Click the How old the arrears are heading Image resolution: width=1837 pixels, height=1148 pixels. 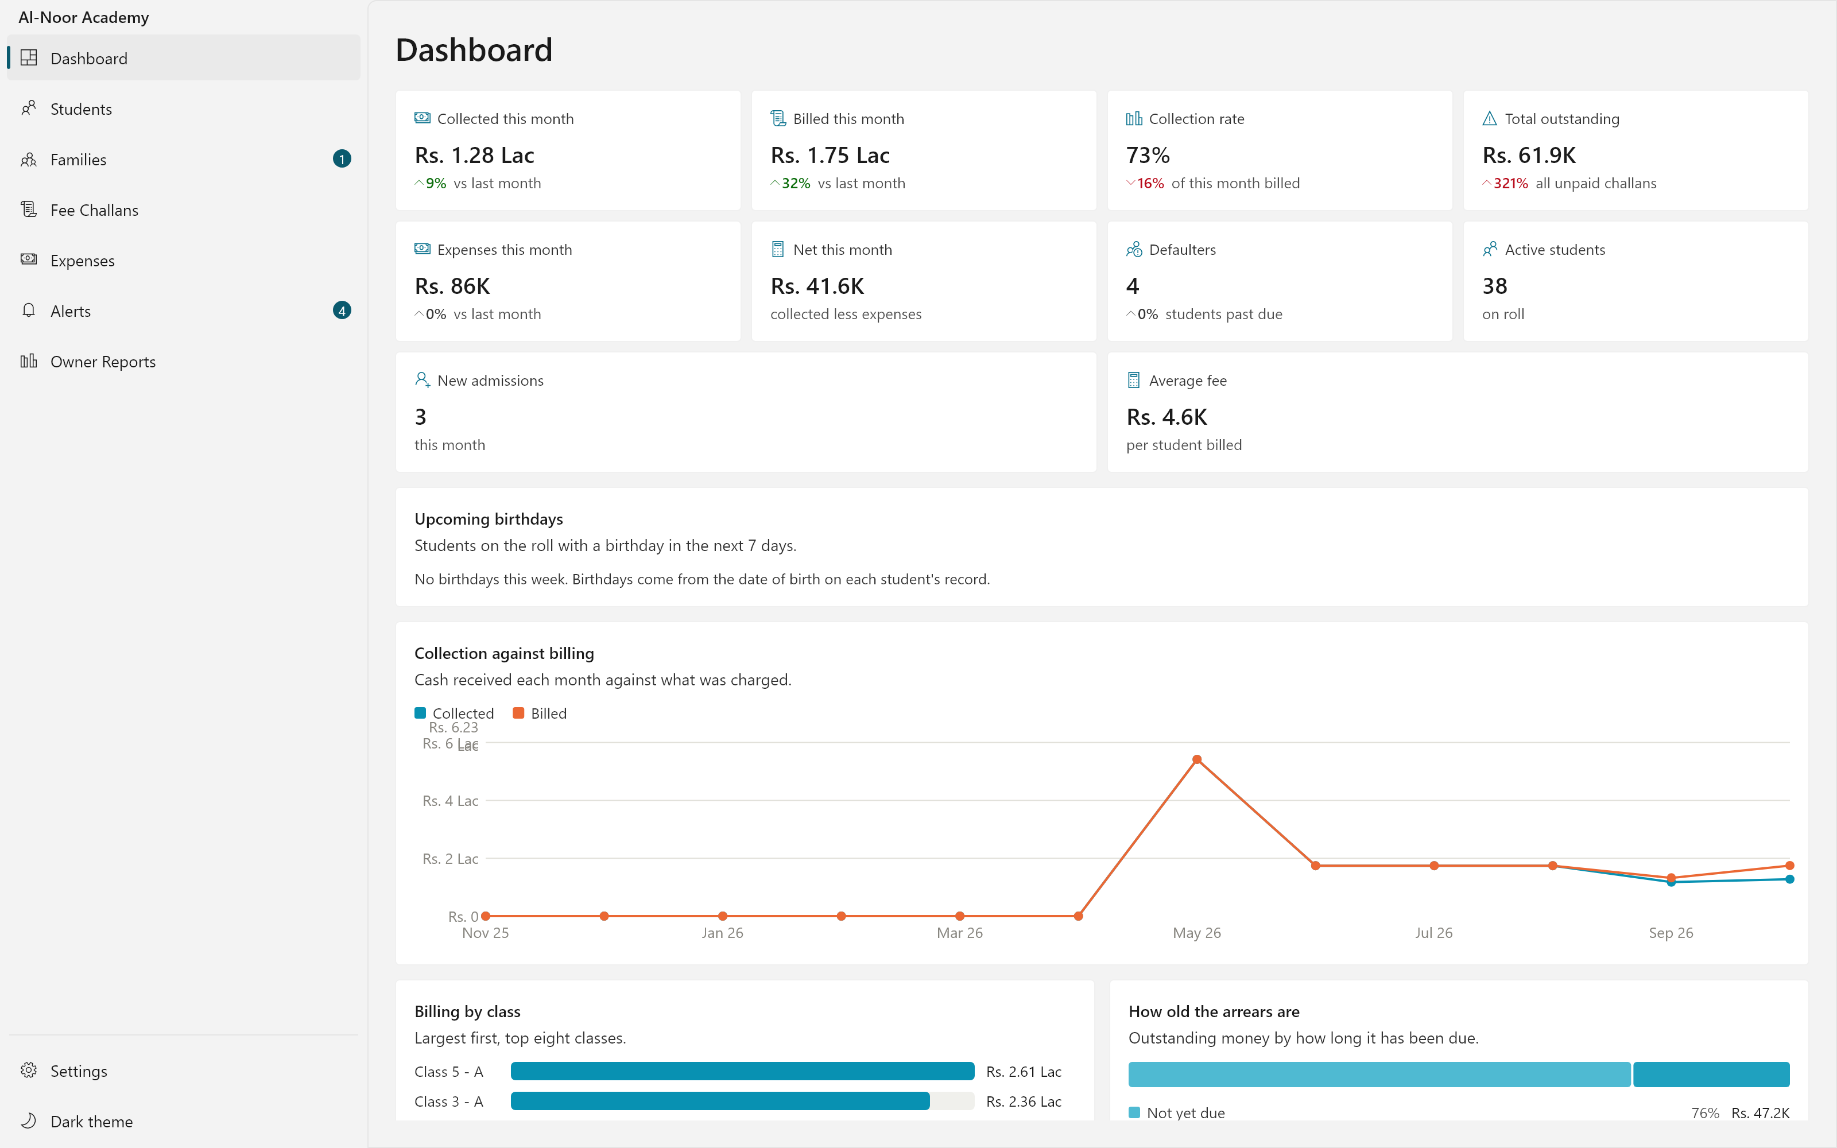[1214, 1011]
